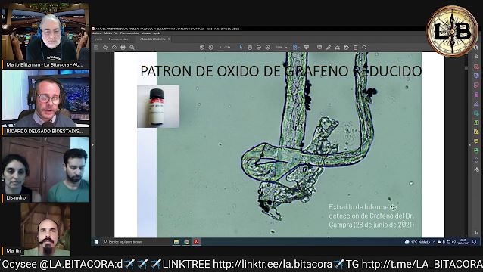
Task: Add a comment with the speech bubble icon
Action: (319, 48)
